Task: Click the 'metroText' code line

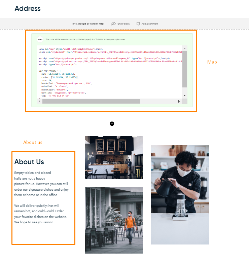Action: click(55, 86)
